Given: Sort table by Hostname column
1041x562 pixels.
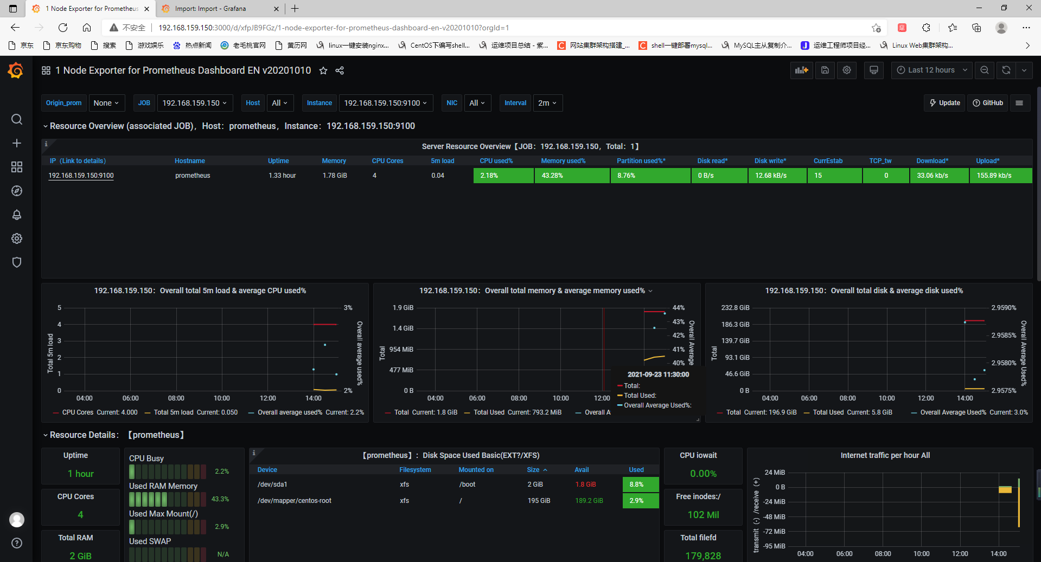Looking at the screenshot, I should 190,161.
